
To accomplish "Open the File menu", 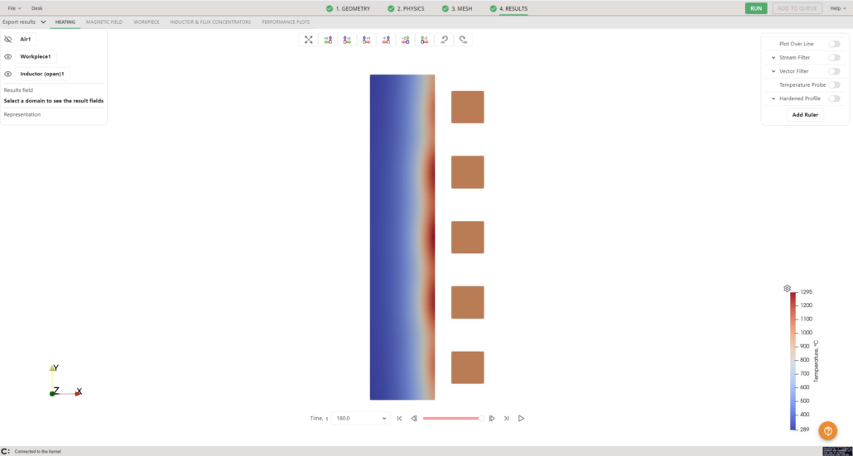I will 15,7.
